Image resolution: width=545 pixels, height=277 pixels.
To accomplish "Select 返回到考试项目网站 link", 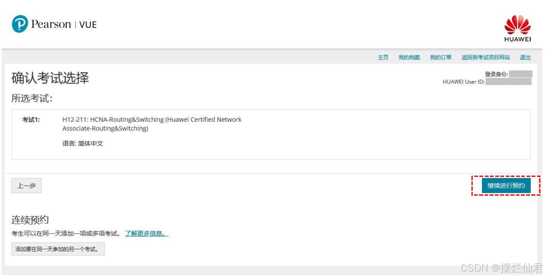I will 486,58.
